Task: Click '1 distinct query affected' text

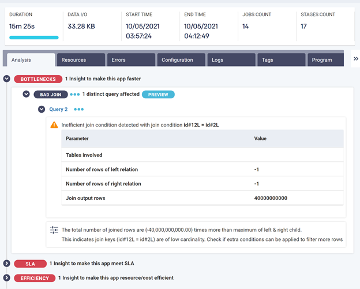Action: point(111,94)
